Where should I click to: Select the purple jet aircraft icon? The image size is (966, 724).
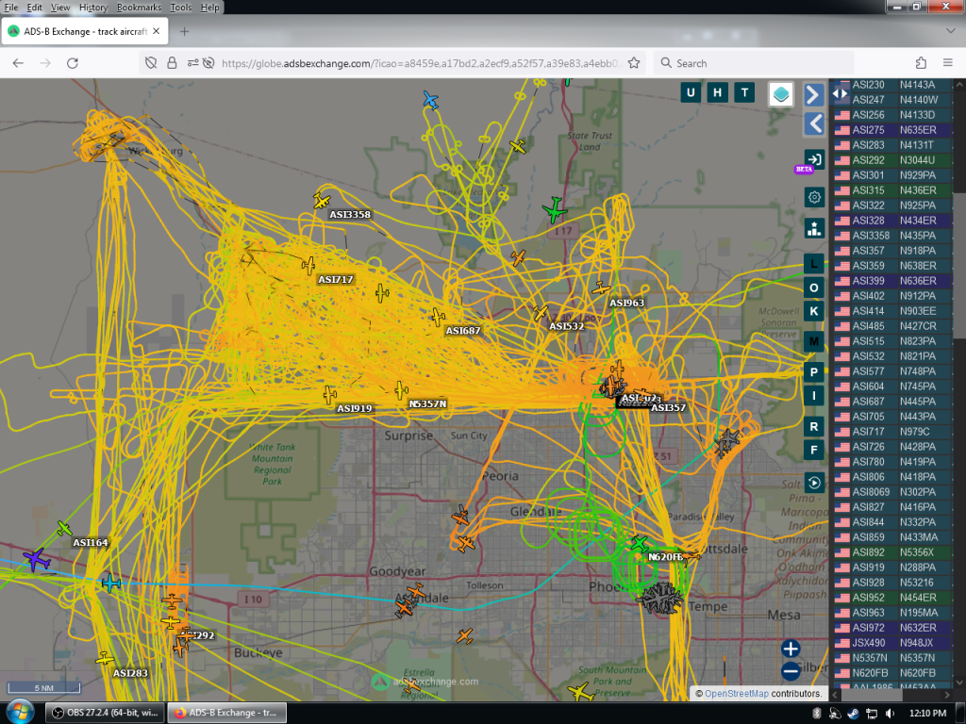(x=37, y=560)
